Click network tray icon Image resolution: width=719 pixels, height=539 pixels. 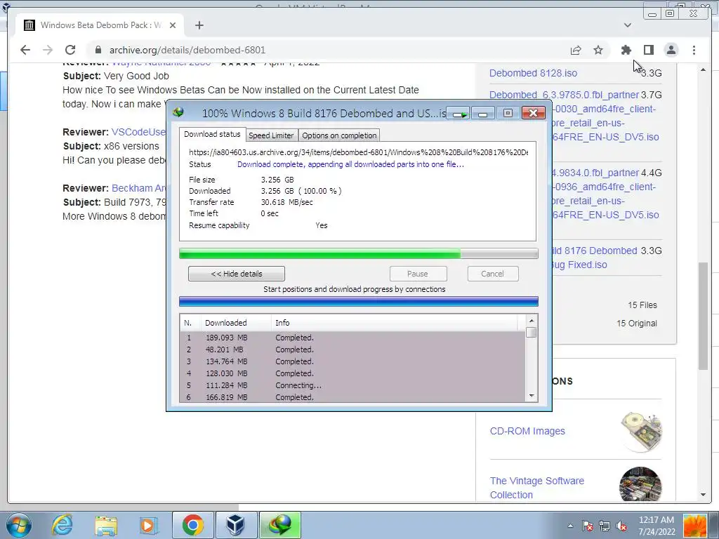(x=605, y=526)
